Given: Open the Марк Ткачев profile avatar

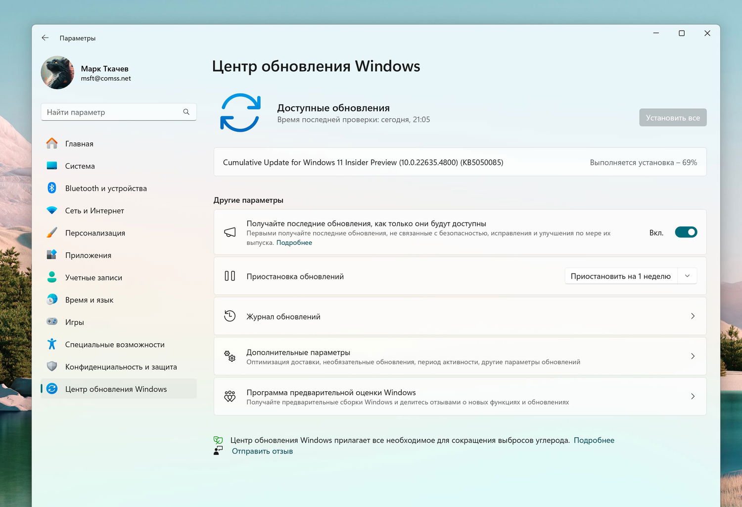Looking at the screenshot, I should pyautogui.click(x=57, y=73).
